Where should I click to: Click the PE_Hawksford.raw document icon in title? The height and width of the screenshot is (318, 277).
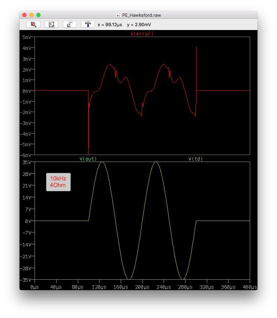pos(118,15)
